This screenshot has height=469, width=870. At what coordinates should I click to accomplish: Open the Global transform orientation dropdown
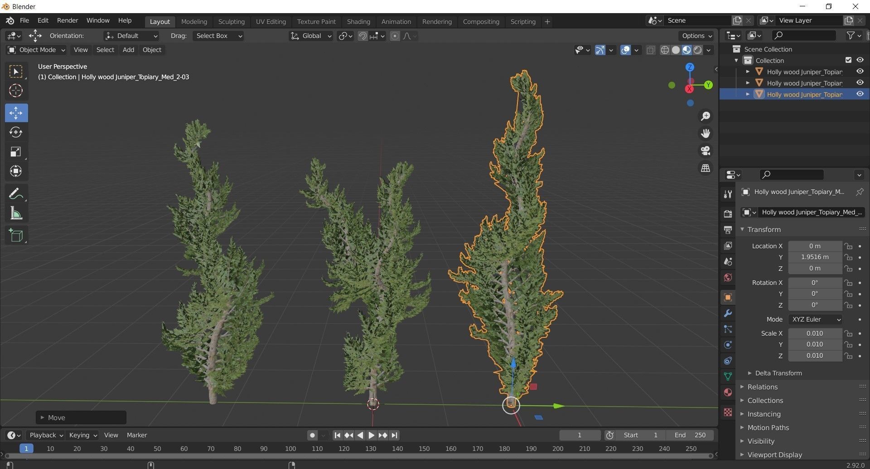(311, 36)
